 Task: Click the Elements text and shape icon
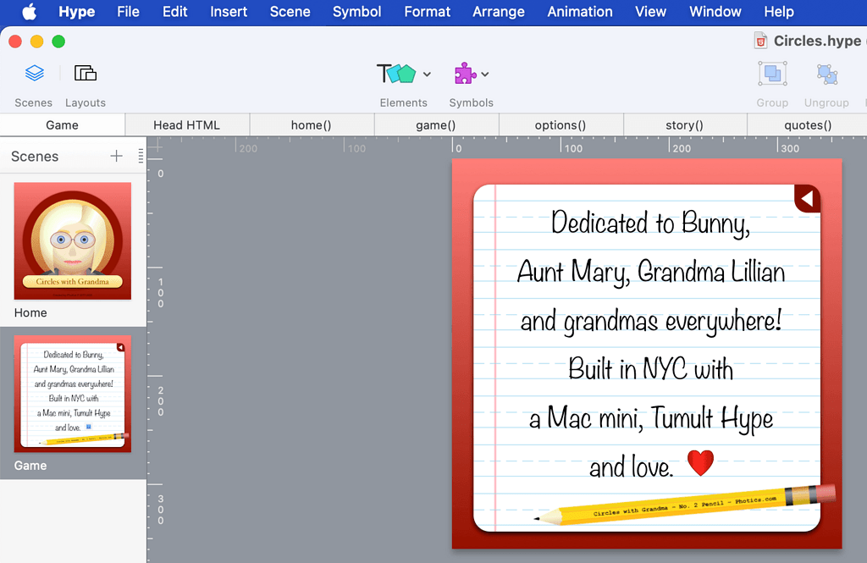point(395,74)
